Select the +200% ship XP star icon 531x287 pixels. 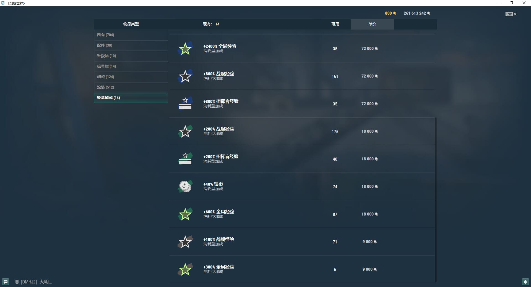coord(185,132)
